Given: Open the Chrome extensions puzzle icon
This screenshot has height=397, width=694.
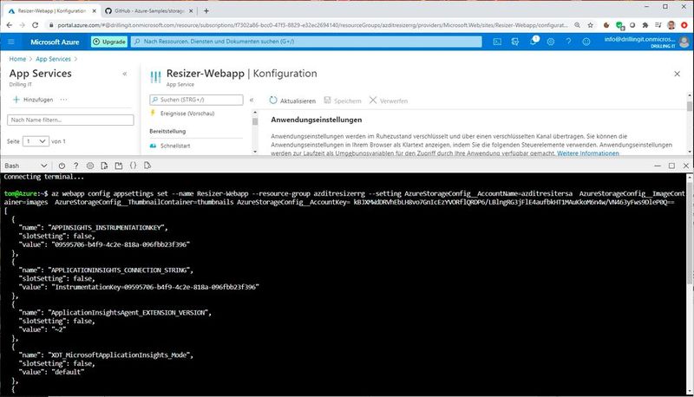Looking at the screenshot, I should coord(645,25).
